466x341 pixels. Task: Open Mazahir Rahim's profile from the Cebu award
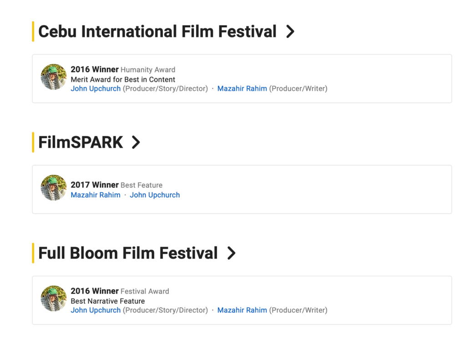point(242,89)
